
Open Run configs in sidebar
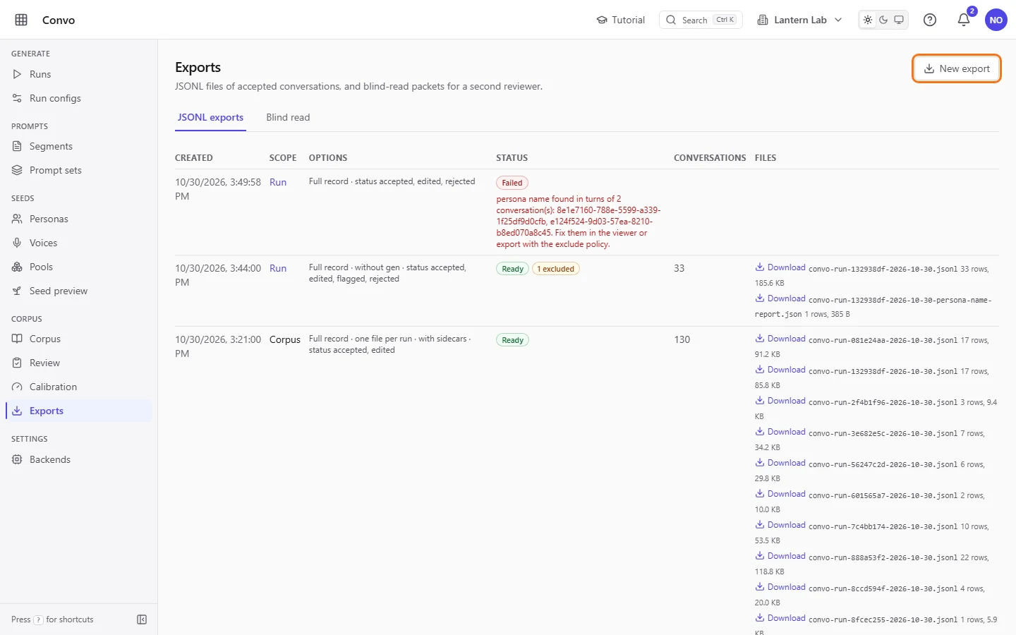79,98
